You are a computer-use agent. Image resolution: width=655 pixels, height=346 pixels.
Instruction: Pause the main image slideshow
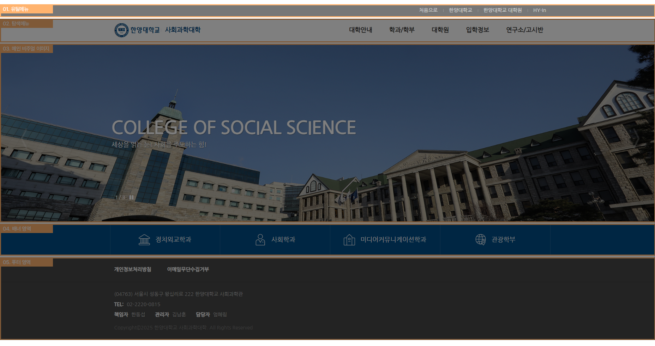[131, 197]
